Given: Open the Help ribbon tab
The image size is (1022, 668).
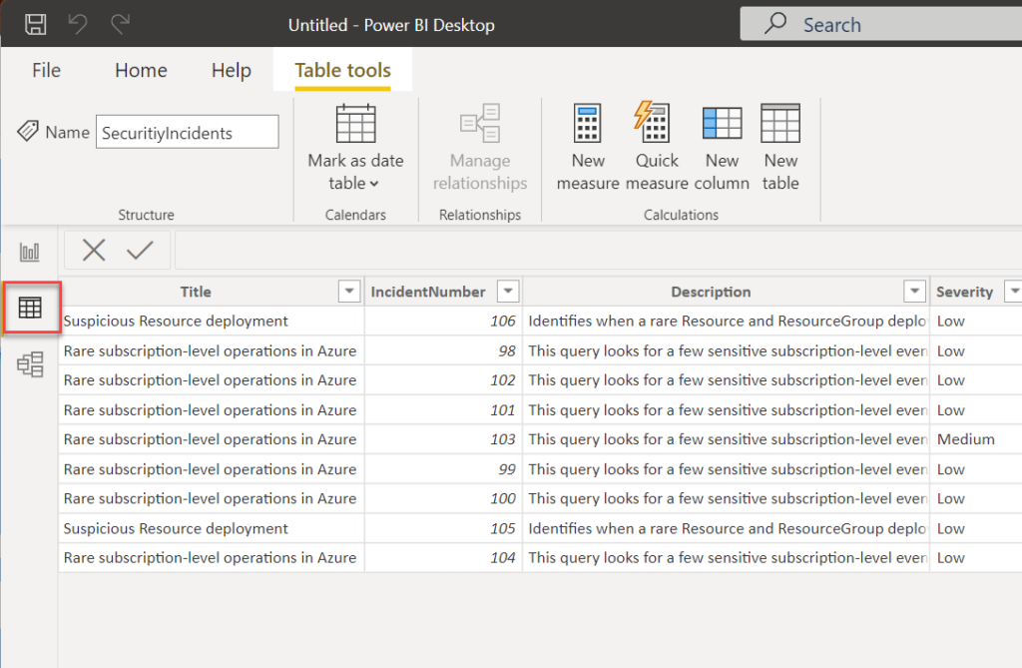Looking at the screenshot, I should click(x=231, y=71).
